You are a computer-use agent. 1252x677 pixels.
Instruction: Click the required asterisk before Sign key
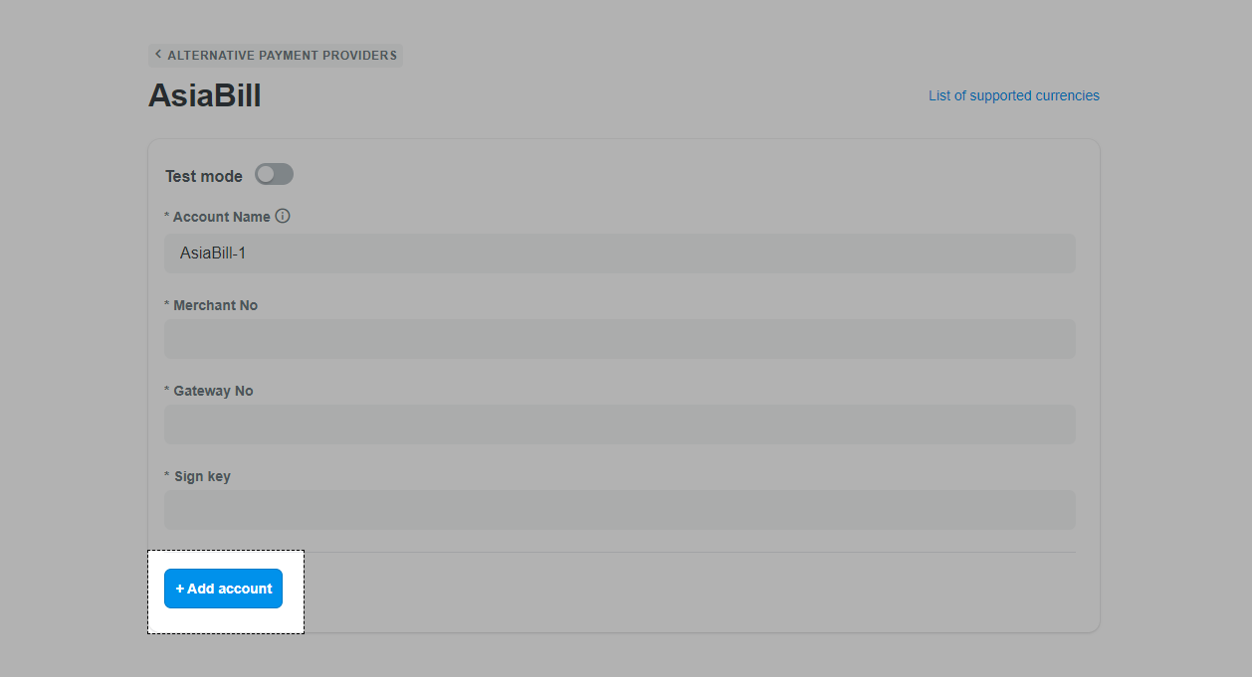[167, 475]
